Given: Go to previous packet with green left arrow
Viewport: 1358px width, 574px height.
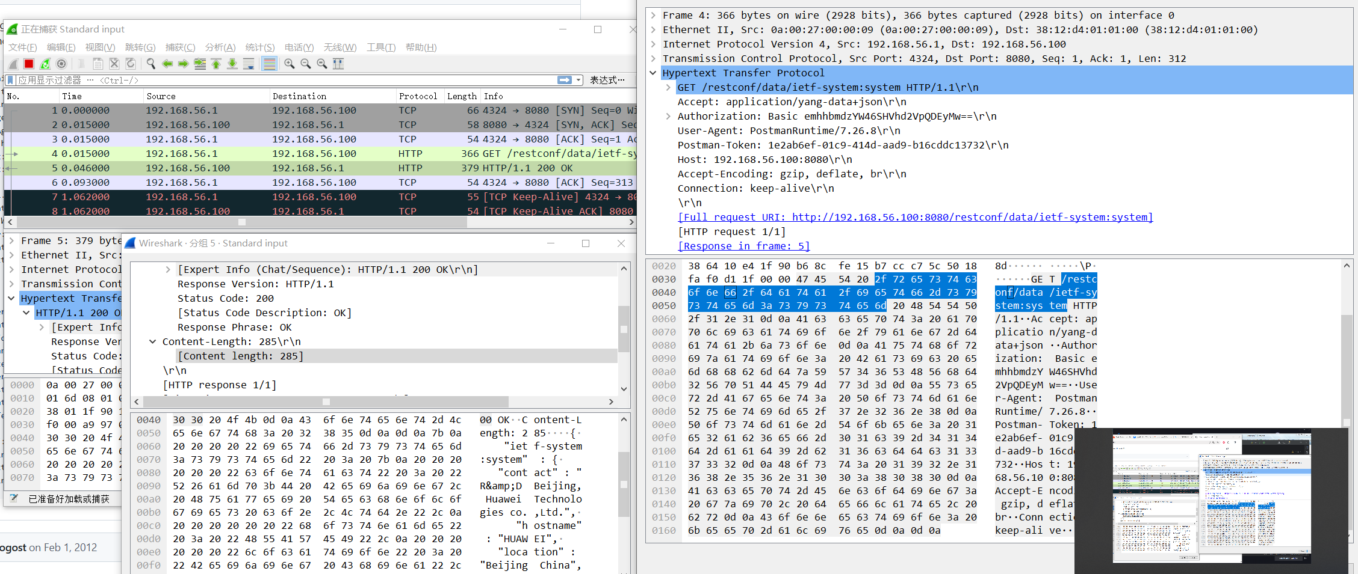Looking at the screenshot, I should pyautogui.click(x=167, y=63).
